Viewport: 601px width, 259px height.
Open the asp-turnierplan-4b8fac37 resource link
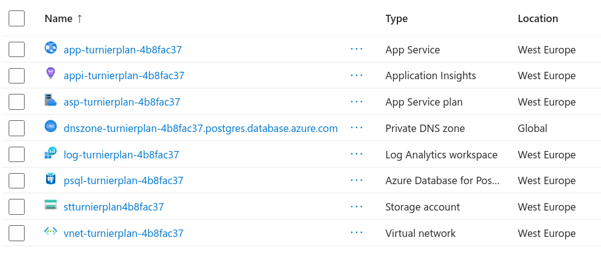point(122,102)
